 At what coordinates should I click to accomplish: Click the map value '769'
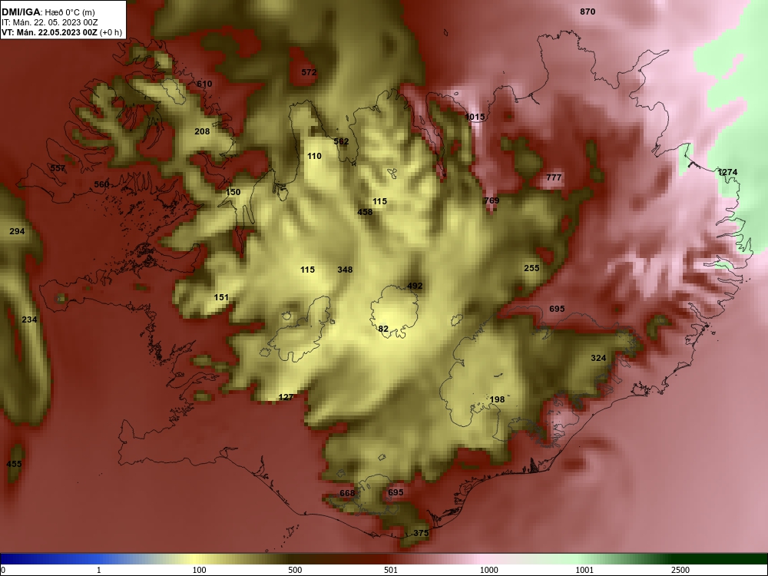click(x=492, y=200)
